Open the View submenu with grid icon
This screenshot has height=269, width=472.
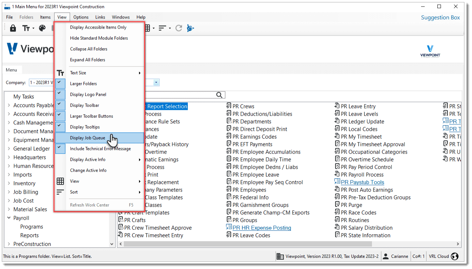tap(99, 181)
